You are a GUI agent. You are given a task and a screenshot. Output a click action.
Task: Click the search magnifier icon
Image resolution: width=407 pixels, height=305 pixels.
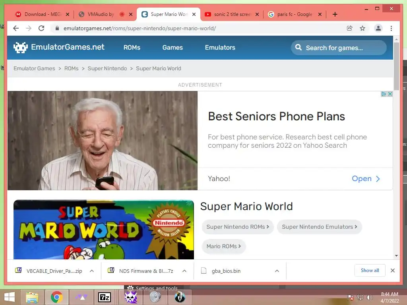click(298, 48)
